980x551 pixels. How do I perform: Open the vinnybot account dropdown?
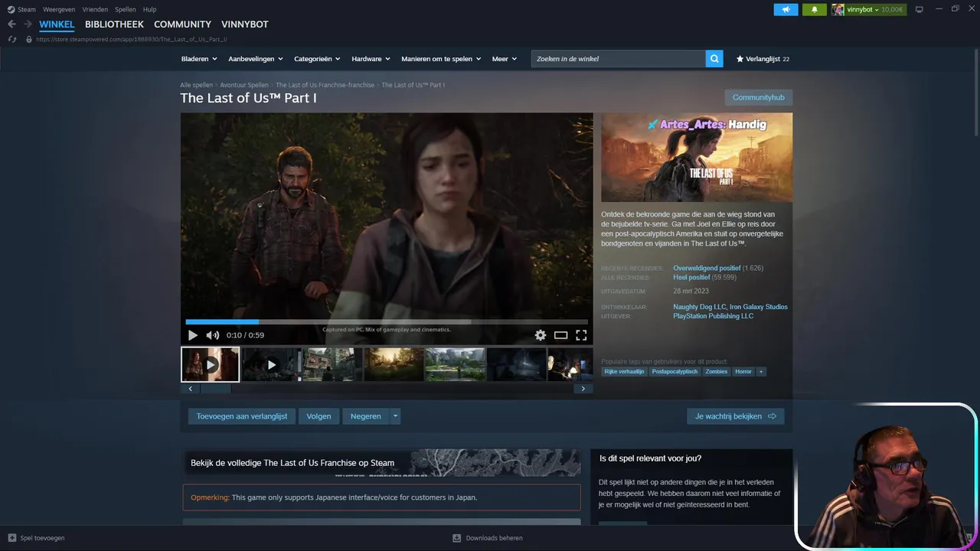pyautogui.click(x=869, y=9)
